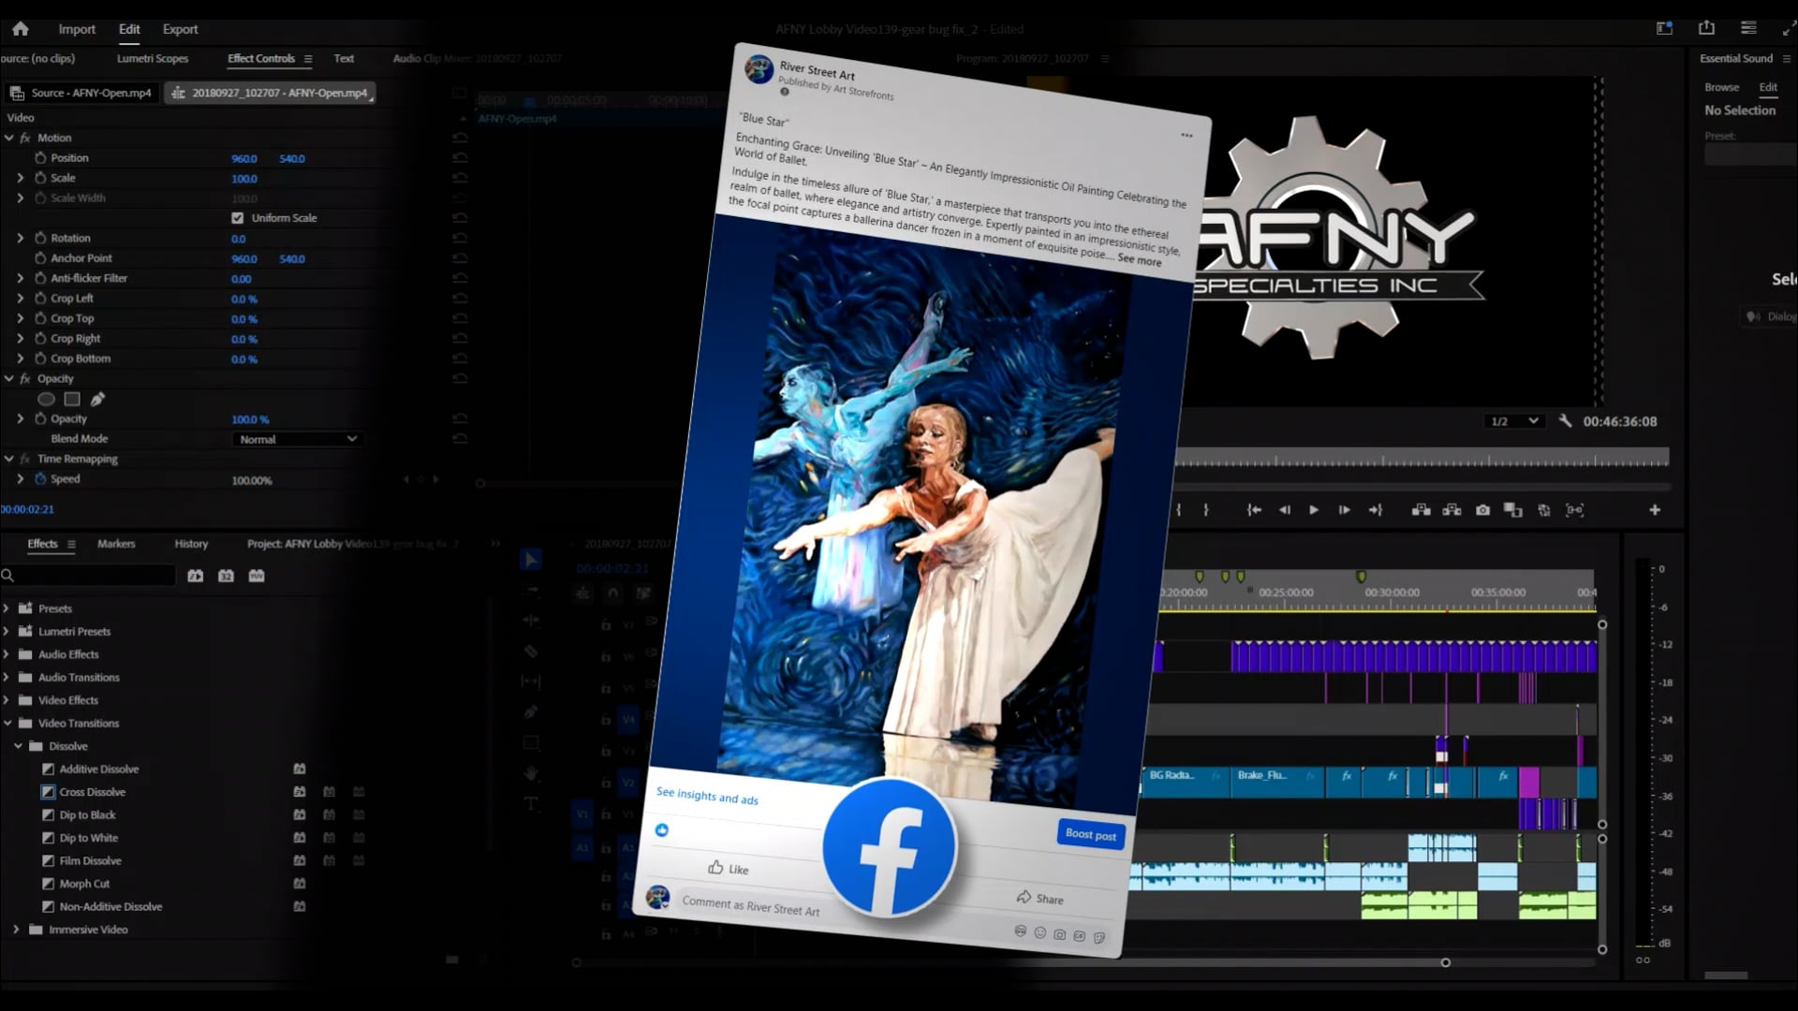Click the Boost post button
This screenshot has width=1798, height=1011.
click(1090, 833)
